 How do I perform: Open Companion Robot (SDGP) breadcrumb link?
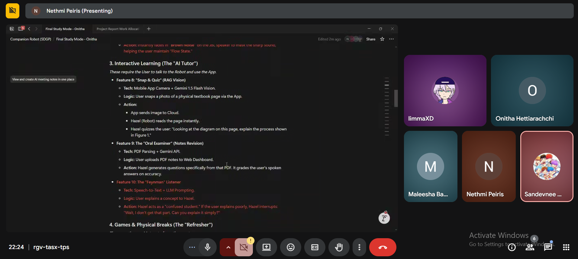[x=31, y=39]
